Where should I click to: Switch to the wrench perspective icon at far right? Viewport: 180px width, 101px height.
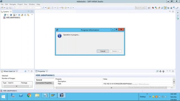[x=177, y=8]
